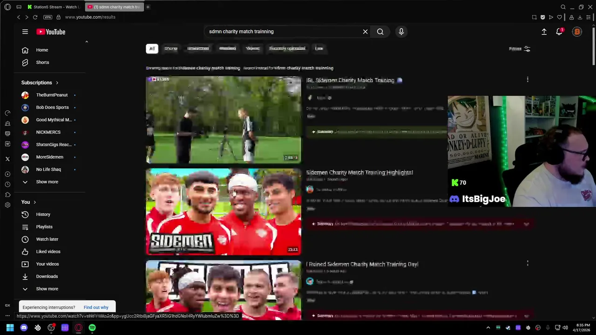Image resolution: width=596 pixels, height=335 pixels.
Task: Open Liked videos in the sidebar
Action: pos(48,252)
